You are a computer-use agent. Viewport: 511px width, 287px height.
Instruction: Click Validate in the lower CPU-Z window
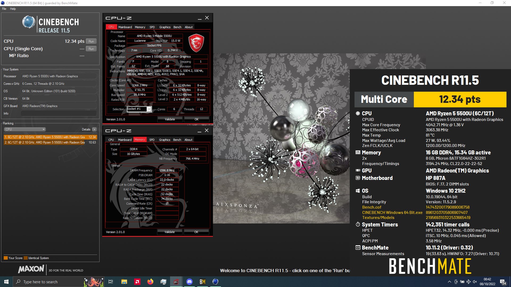170,232
